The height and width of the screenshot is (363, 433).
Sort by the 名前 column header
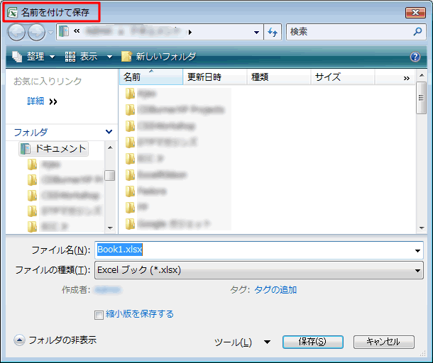[x=151, y=77]
